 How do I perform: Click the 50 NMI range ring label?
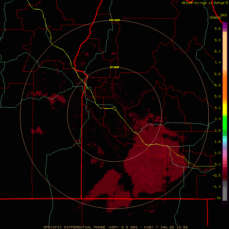point(114,67)
